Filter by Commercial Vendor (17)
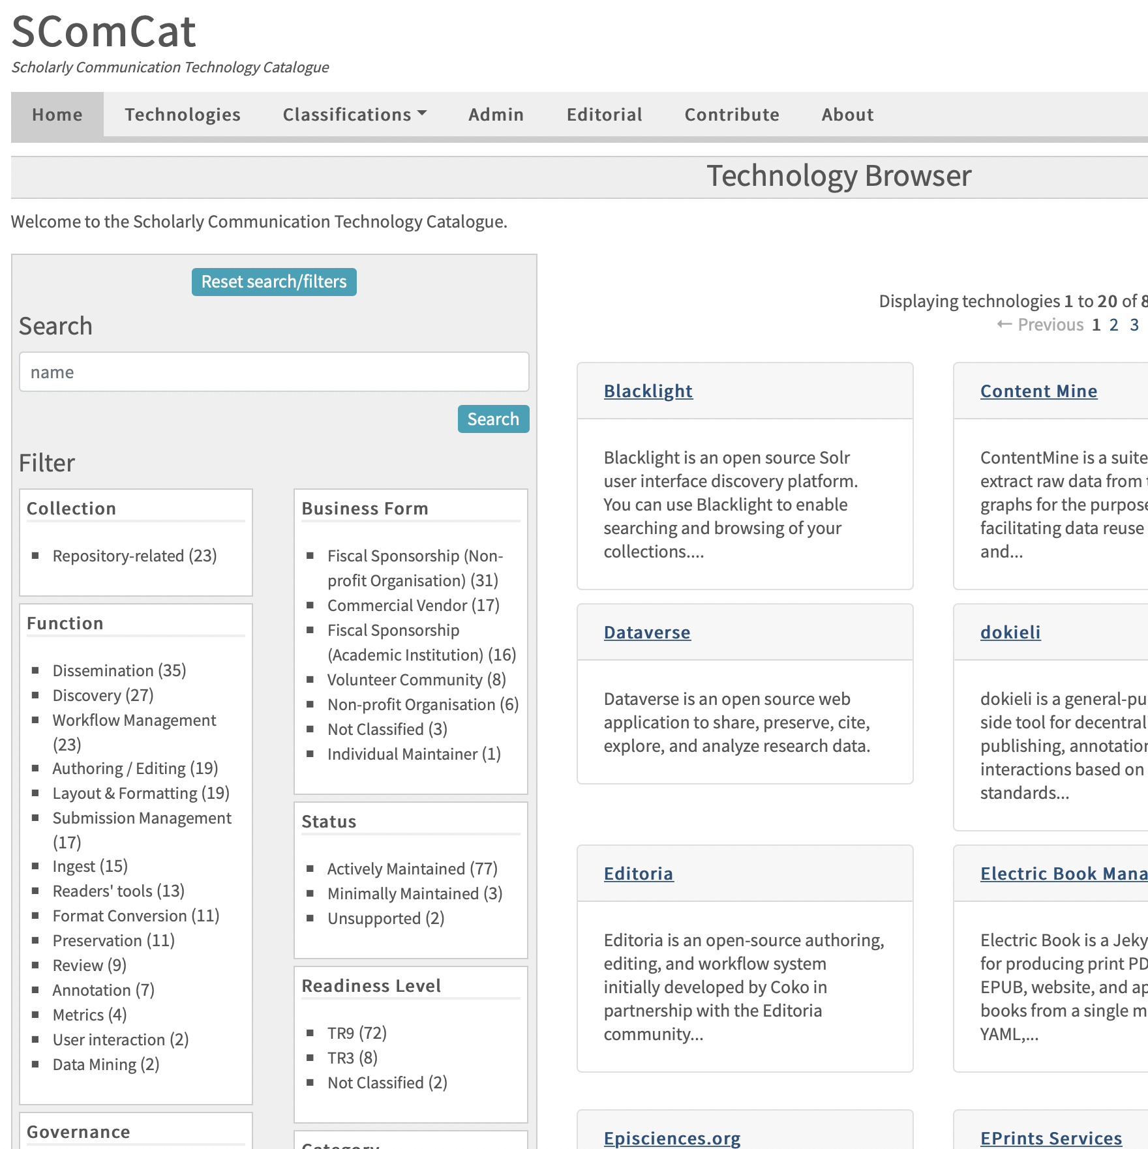The height and width of the screenshot is (1149, 1148). 414,605
